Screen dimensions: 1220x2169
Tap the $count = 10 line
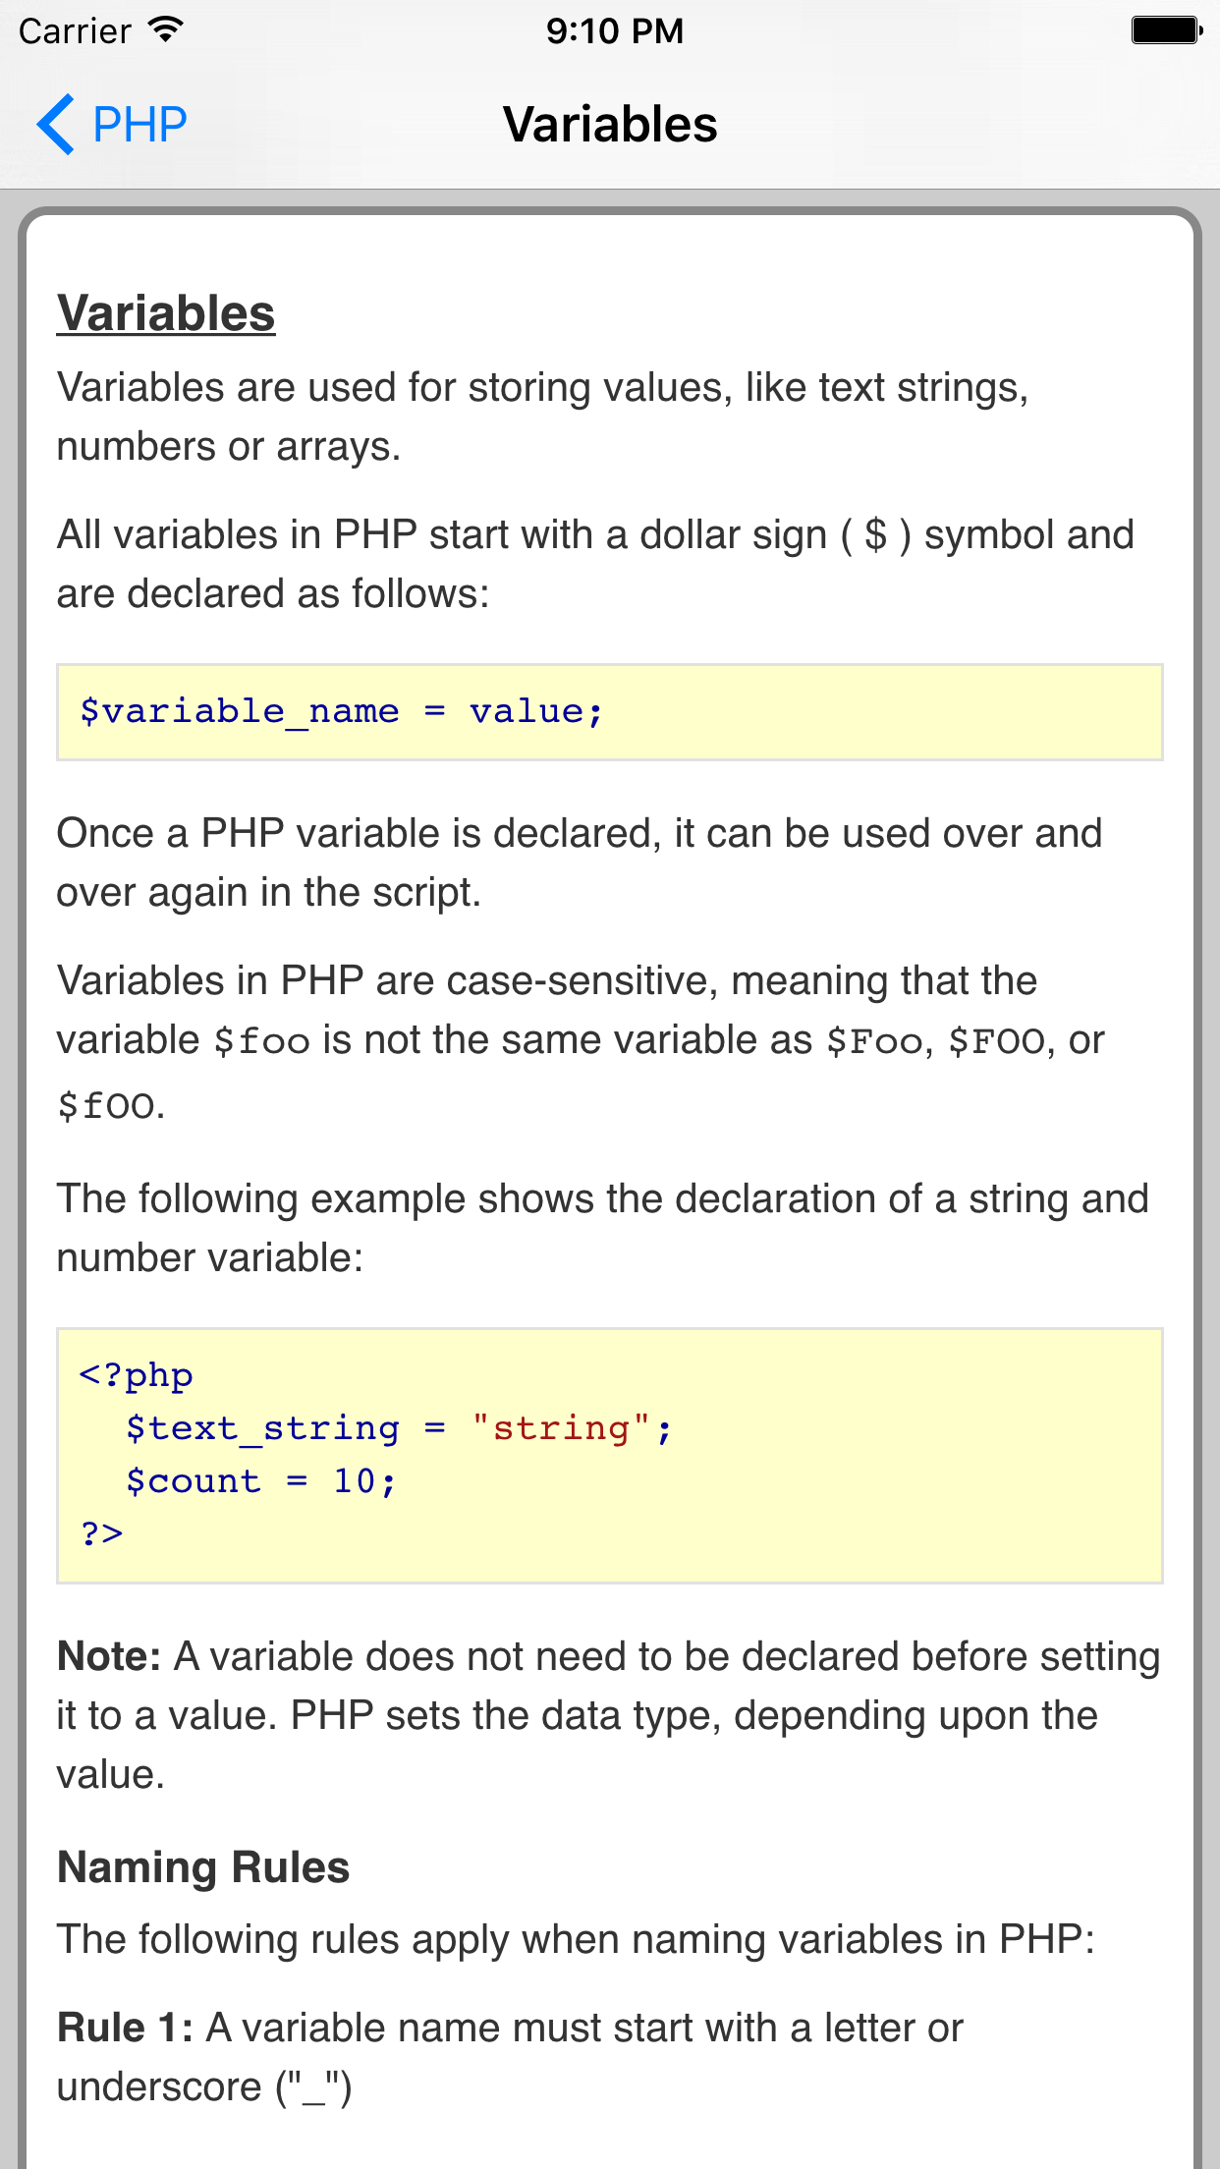pyautogui.click(x=260, y=1479)
